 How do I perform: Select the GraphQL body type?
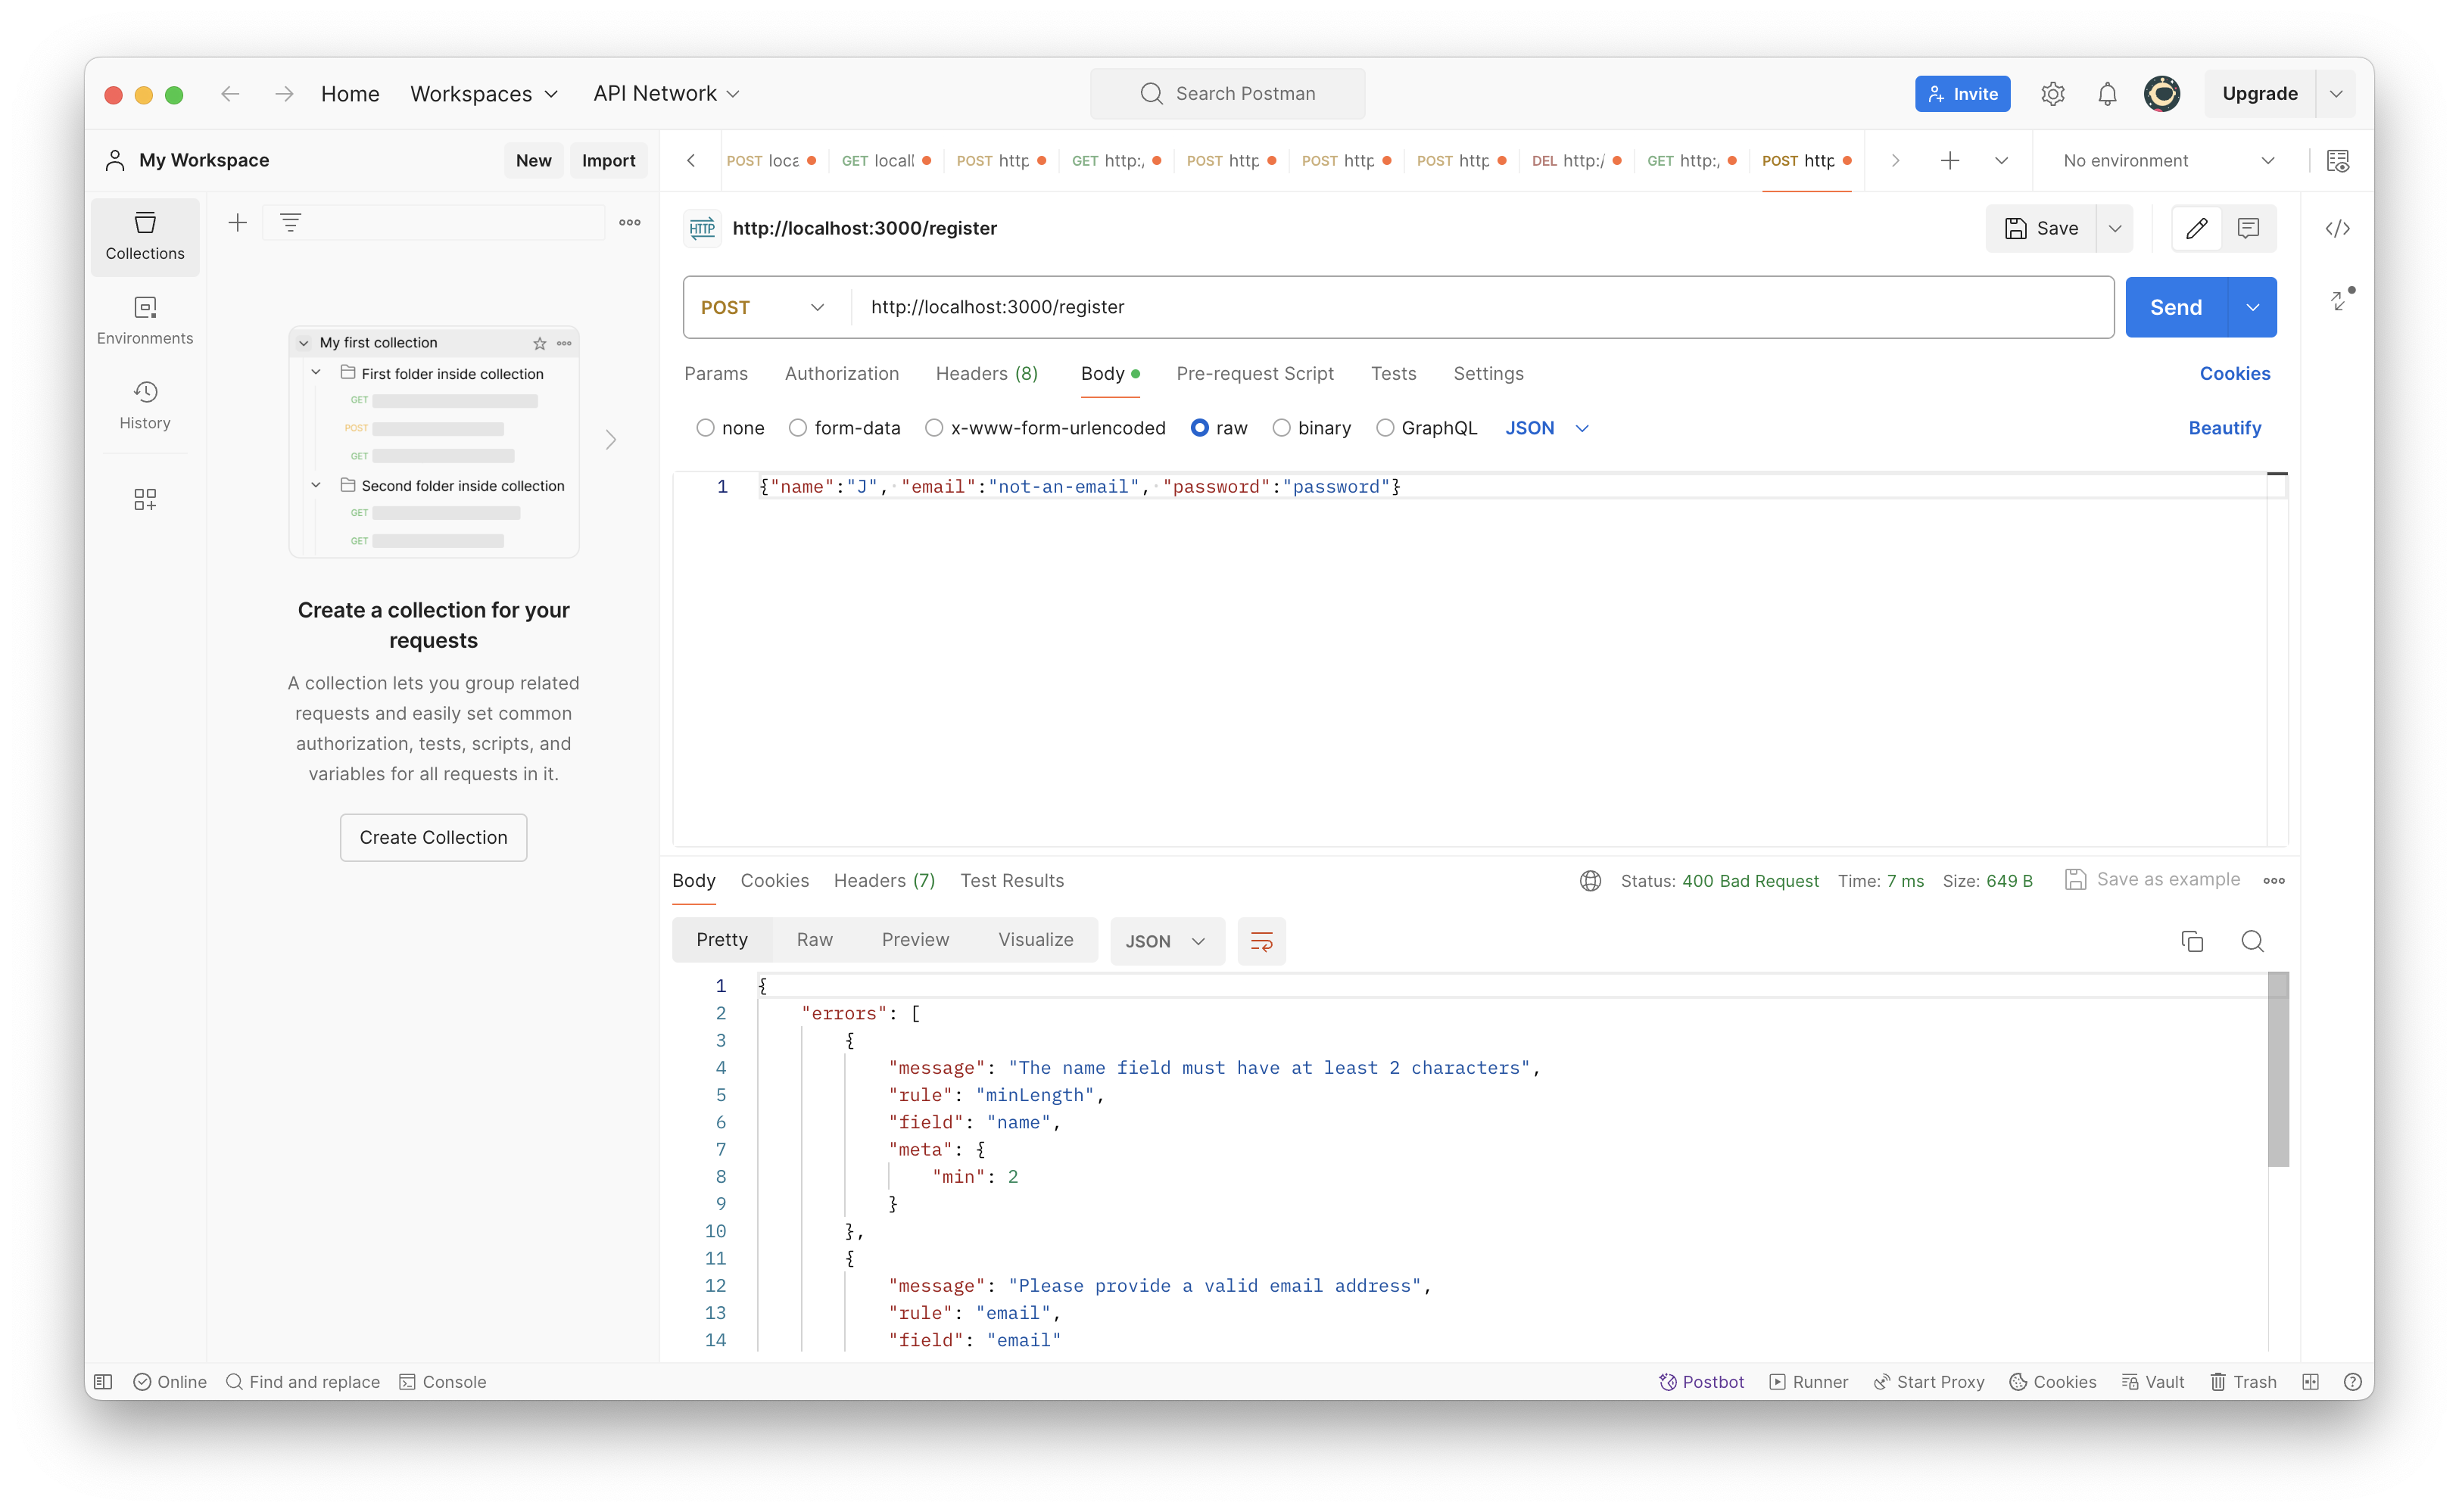pos(1385,428)
